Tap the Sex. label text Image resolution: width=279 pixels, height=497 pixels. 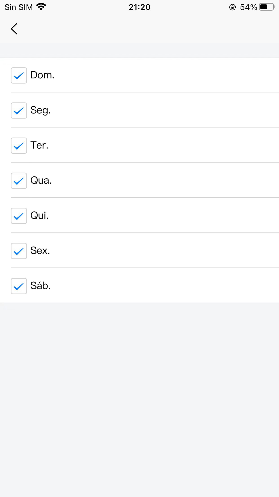coord(40,251)
